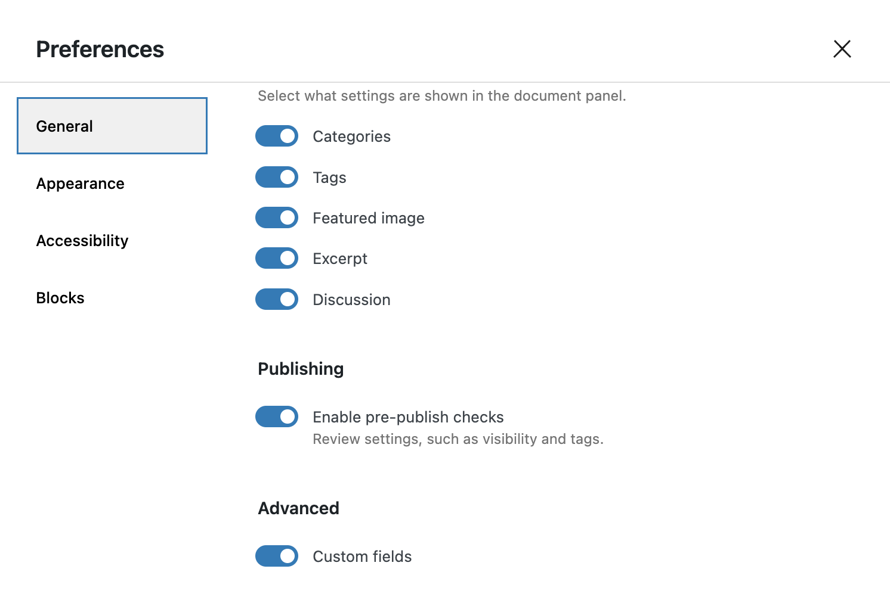
Task: Switch off the Excerpt toggle
Action: [277, 258]
